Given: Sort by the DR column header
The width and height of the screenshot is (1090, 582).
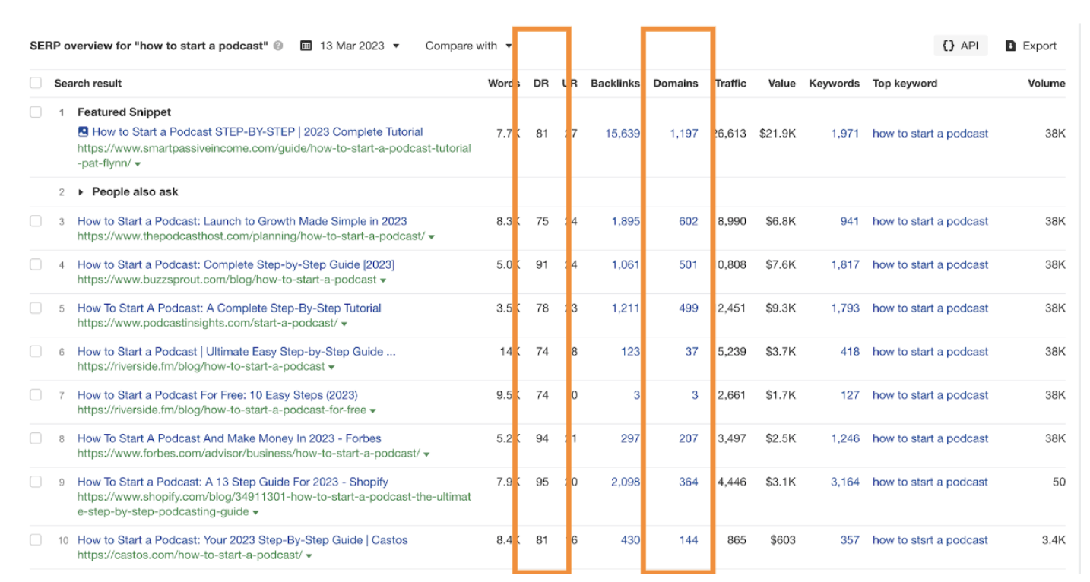Looking at the screenshot, I should (x=540, y=83).
